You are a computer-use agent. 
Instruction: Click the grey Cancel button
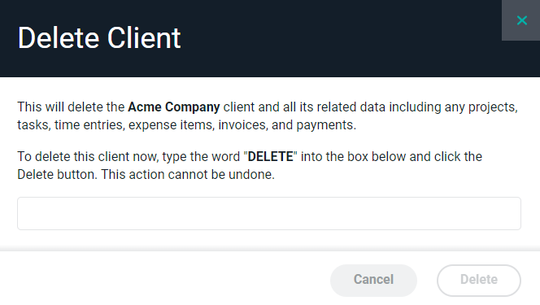(x=373, y=281)
